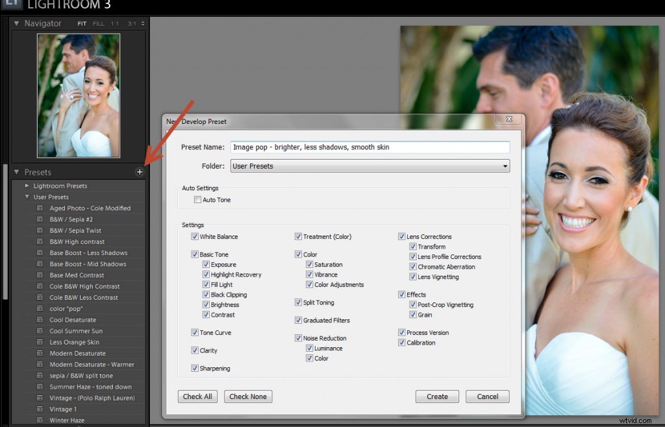Click inside the Preset Name text field
This screenshot has height=427, width=665.
click(x=370, y=147)
